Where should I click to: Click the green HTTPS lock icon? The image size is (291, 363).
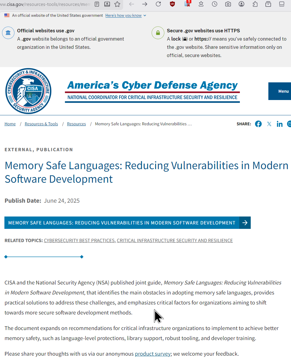click(158, 33)
